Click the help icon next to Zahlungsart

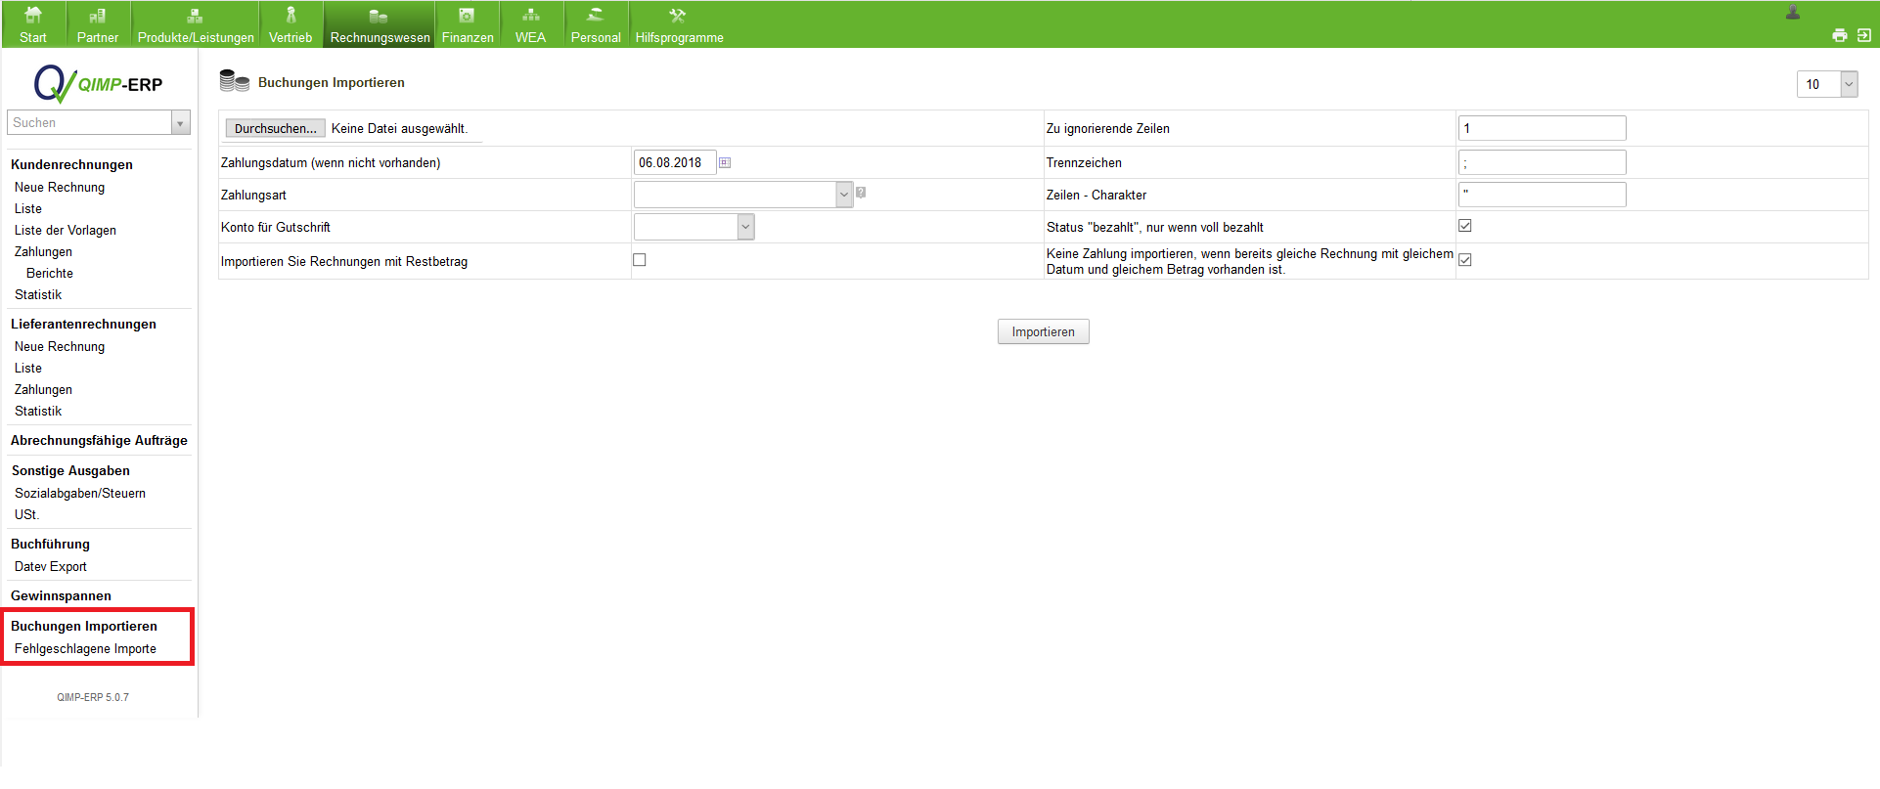[861, 193]
